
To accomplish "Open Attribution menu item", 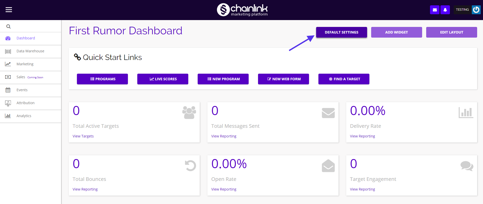I will coord(31,103).
